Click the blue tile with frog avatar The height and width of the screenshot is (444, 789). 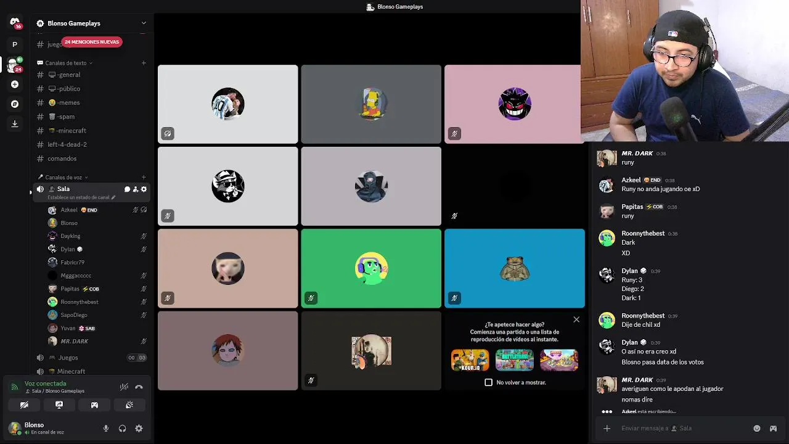(x=515, y=268)
